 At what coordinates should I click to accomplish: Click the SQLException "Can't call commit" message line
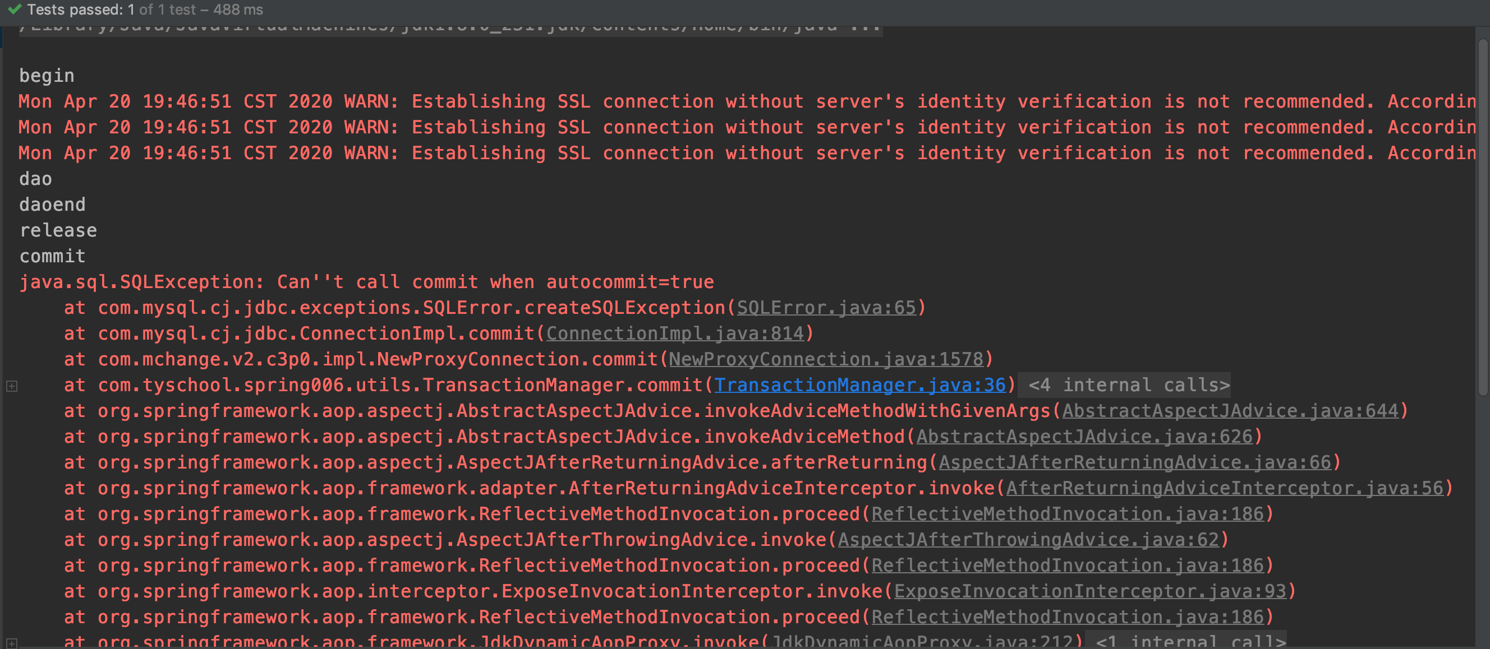pos(367,282)
